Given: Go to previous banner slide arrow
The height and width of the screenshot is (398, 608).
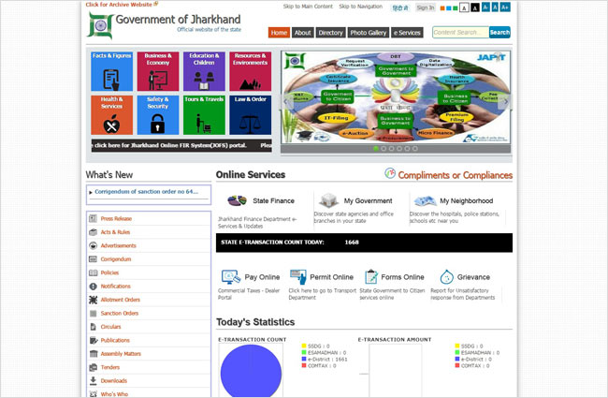Looking at the screenshot, I should [x=288, y=101].
